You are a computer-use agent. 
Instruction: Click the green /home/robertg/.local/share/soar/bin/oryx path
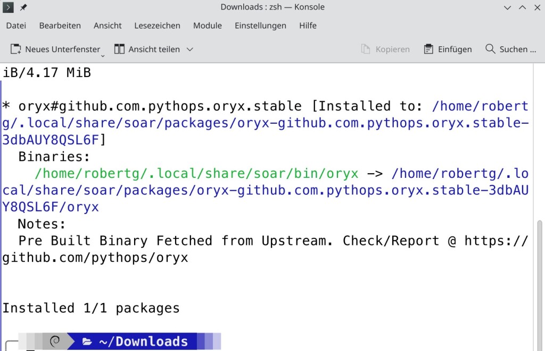tap(196, 174)
